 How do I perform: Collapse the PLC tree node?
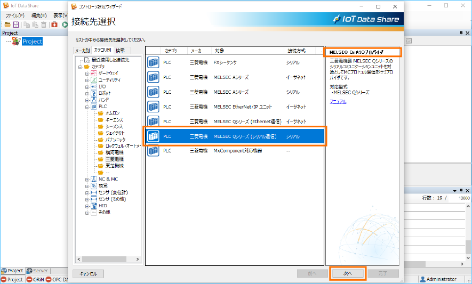(x=87, y=107)
